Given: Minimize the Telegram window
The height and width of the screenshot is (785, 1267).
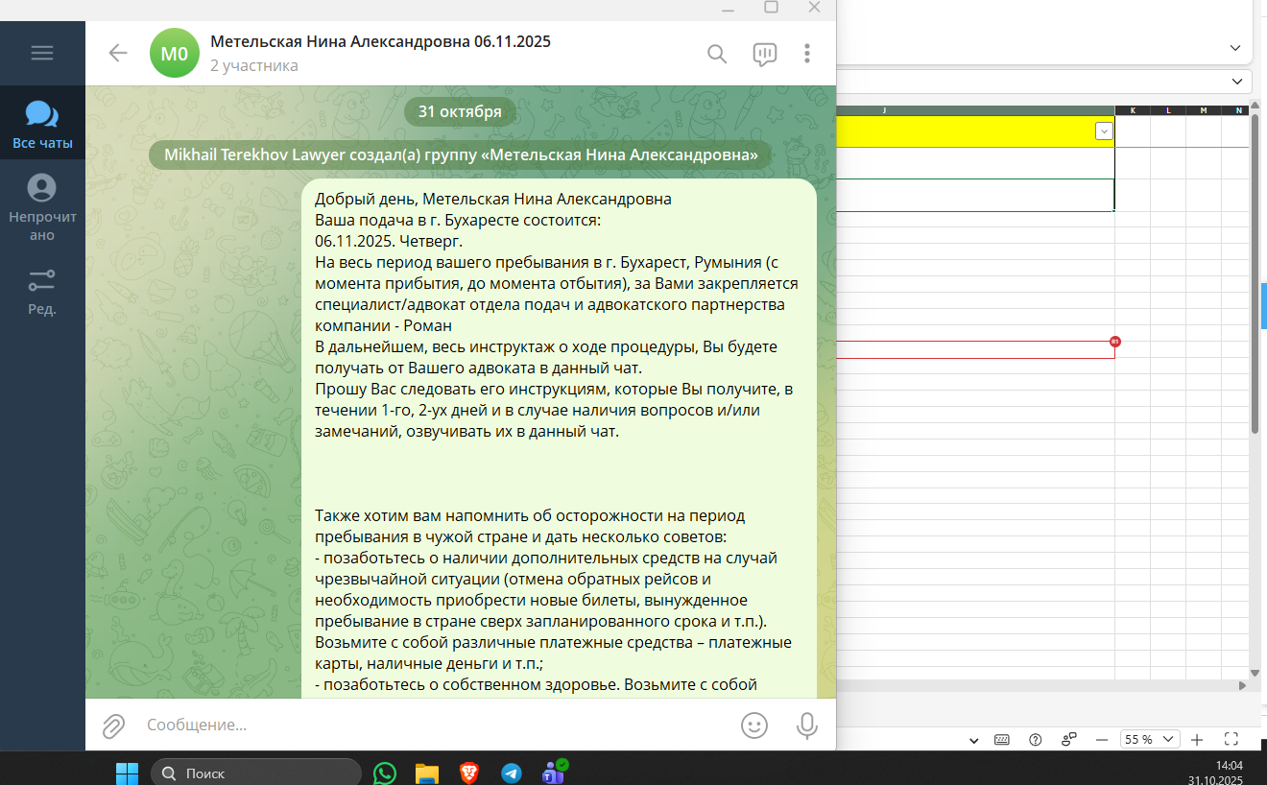Looking at the screenshot, I should point(728,8).
